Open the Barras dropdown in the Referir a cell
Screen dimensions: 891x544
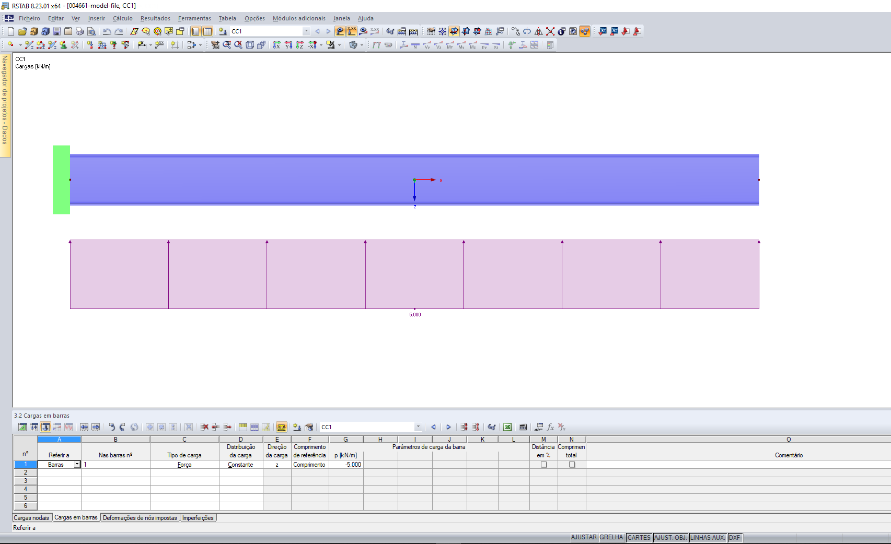pos(77,465)
